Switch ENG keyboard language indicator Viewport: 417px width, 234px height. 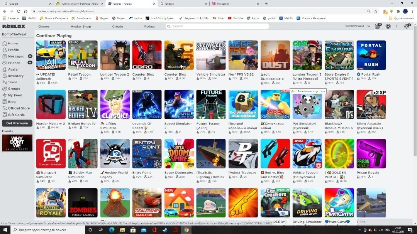[x=387, y=230]
